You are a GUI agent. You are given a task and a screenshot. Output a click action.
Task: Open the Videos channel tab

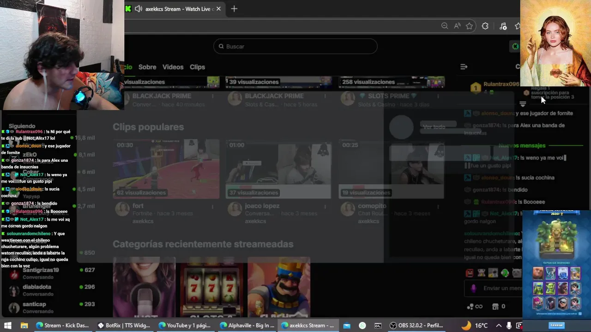pos(173,67)
